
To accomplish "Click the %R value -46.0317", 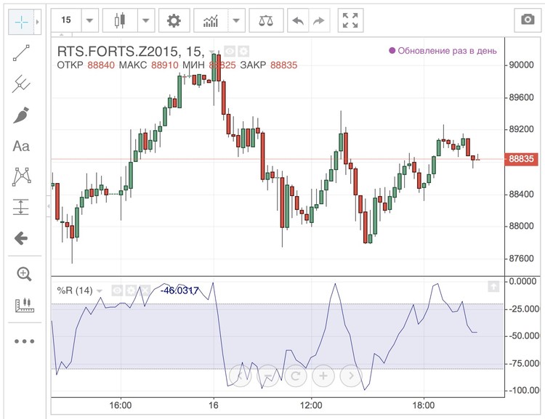I will pos(179,290).
